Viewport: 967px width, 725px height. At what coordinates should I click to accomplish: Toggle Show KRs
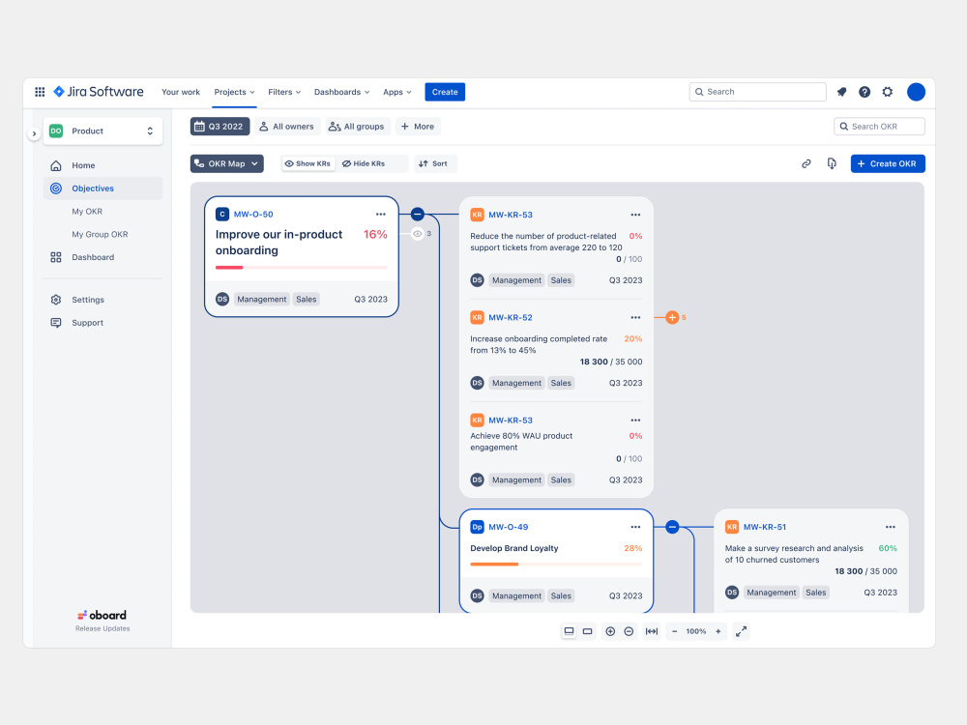[308, 163]
